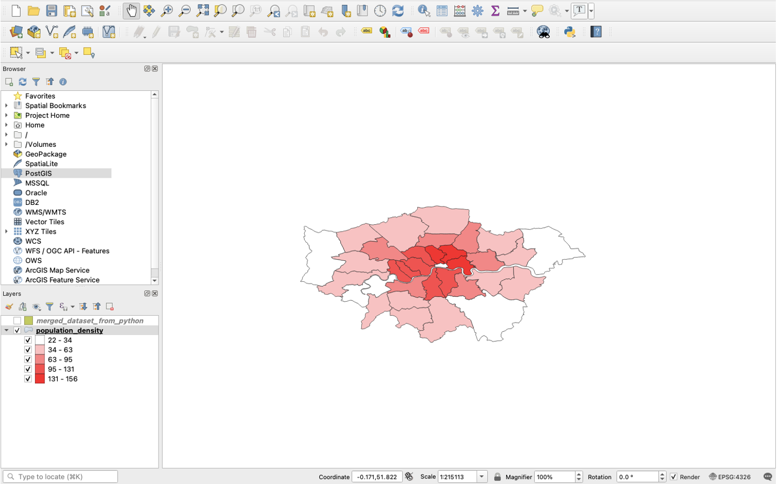Open the Scale dropdown

[x=482, y=476]
